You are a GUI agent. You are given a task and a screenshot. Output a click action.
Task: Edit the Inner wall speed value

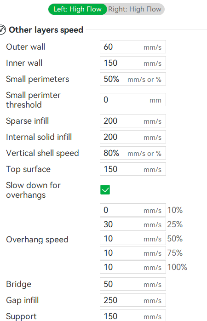pyautogui.click(x=133, y=63)
